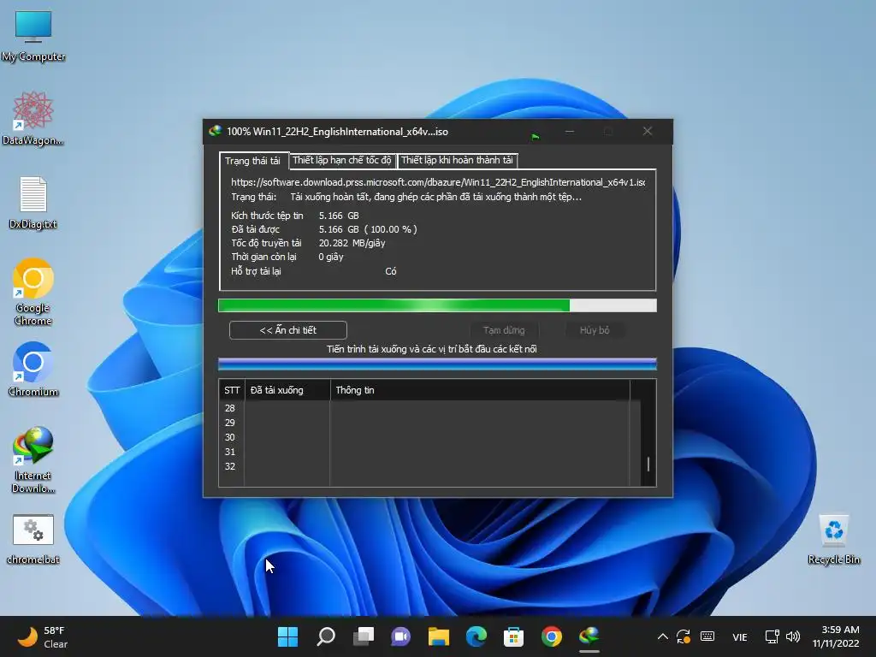Image resolution: width=876 pixels, height=657 pixels.
Task: Open taskbar Search
Action: click(326, 636)
